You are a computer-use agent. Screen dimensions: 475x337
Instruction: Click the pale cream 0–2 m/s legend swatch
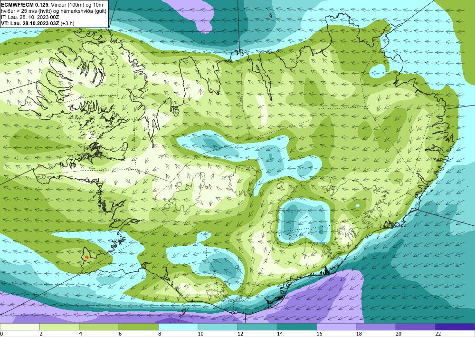pyautogui.click(x=19, y=327)
